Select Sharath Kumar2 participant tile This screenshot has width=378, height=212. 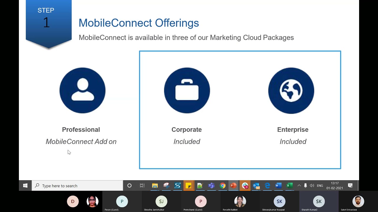pos(319,201)
